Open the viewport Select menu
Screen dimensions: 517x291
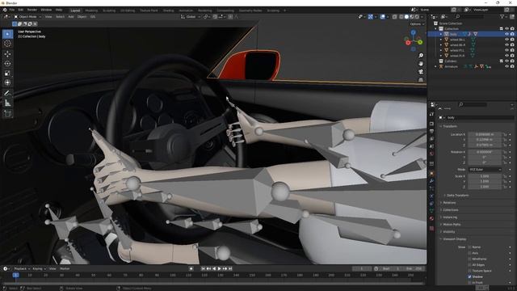point(60,16)
